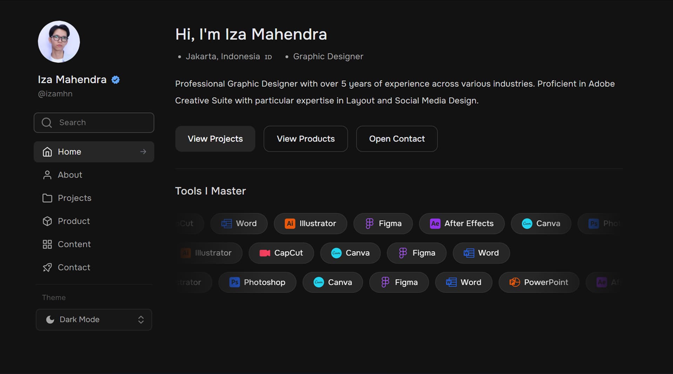Click the After Effects Ae icon

coord(435,224)
